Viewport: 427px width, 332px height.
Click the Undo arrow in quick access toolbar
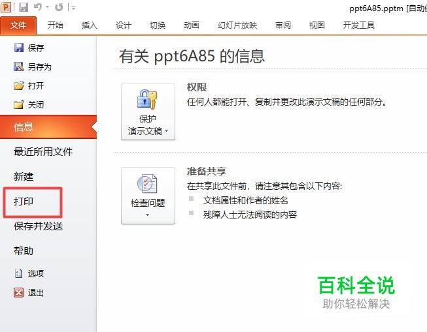click(37, 7)
